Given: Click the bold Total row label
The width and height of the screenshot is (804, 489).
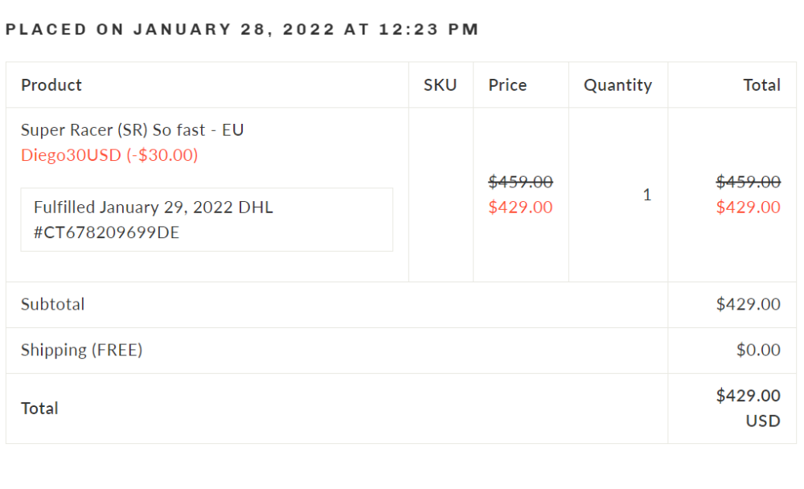Looking at the screenshot, I should pos(39,409).
